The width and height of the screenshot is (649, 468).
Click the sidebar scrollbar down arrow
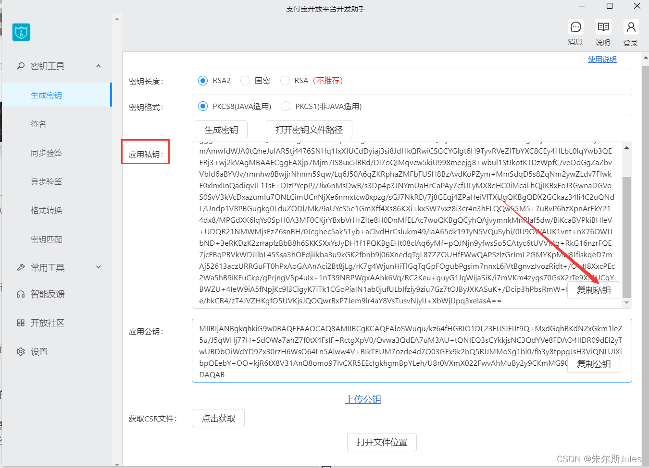point(117,465)
